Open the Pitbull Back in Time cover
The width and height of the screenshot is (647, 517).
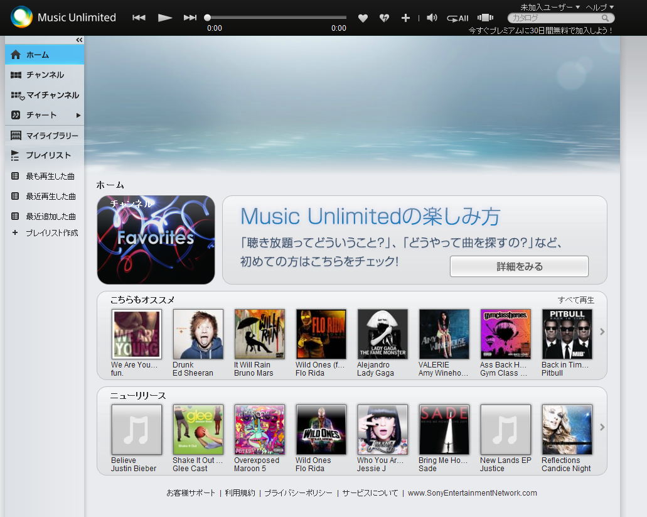(x=567, y=334)
